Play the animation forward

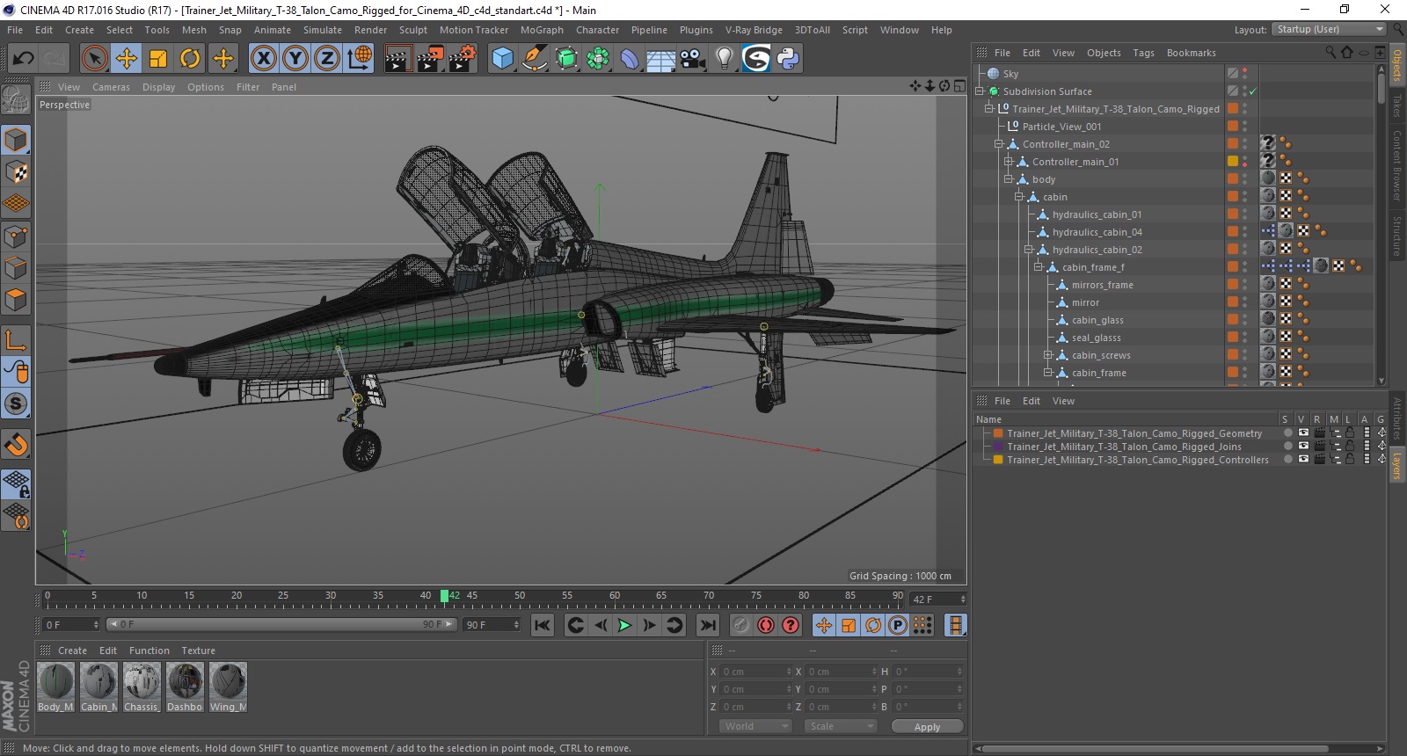pos(624,625)
